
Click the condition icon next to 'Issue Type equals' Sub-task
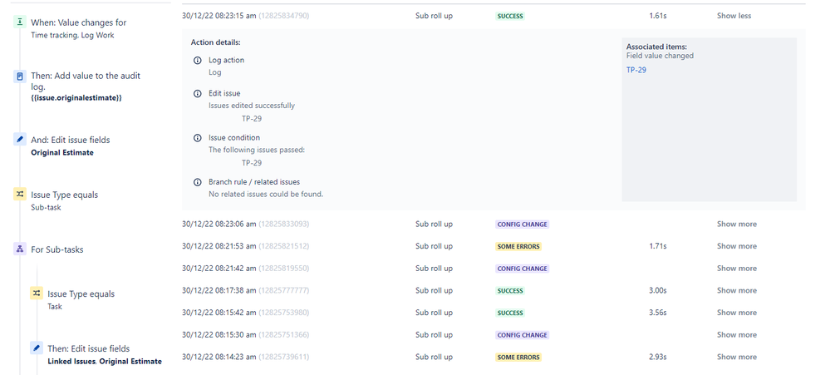pyautogui.click(x=20, y=195)
